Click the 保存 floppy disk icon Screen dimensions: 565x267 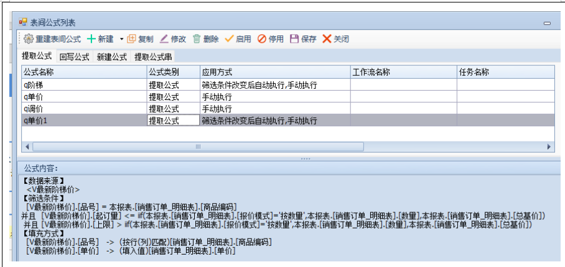coord(294,38)
